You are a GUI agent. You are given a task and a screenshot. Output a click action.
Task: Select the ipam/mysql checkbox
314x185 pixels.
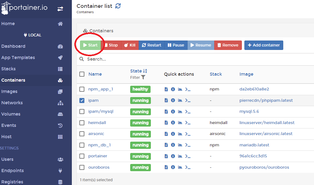tap(82, 112)
